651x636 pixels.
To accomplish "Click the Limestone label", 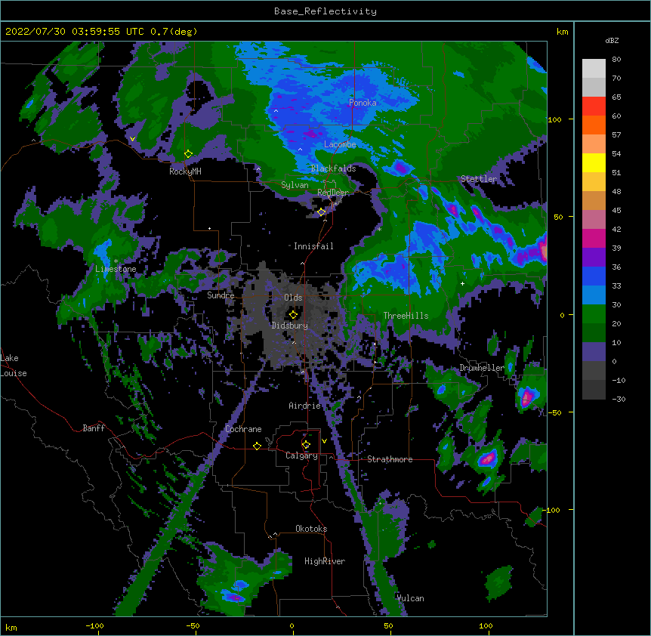I will (x=116, y=269).
